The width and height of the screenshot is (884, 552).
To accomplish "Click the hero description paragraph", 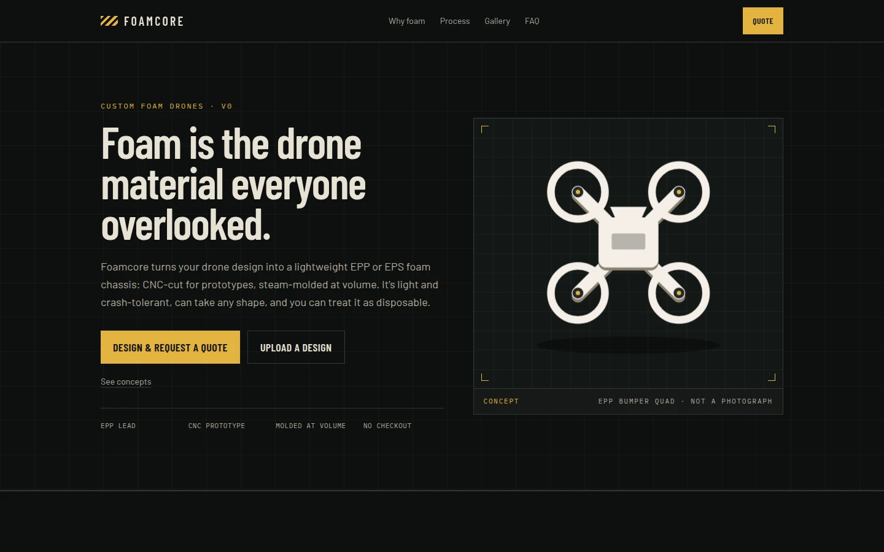I will click(x=269, y=285).
